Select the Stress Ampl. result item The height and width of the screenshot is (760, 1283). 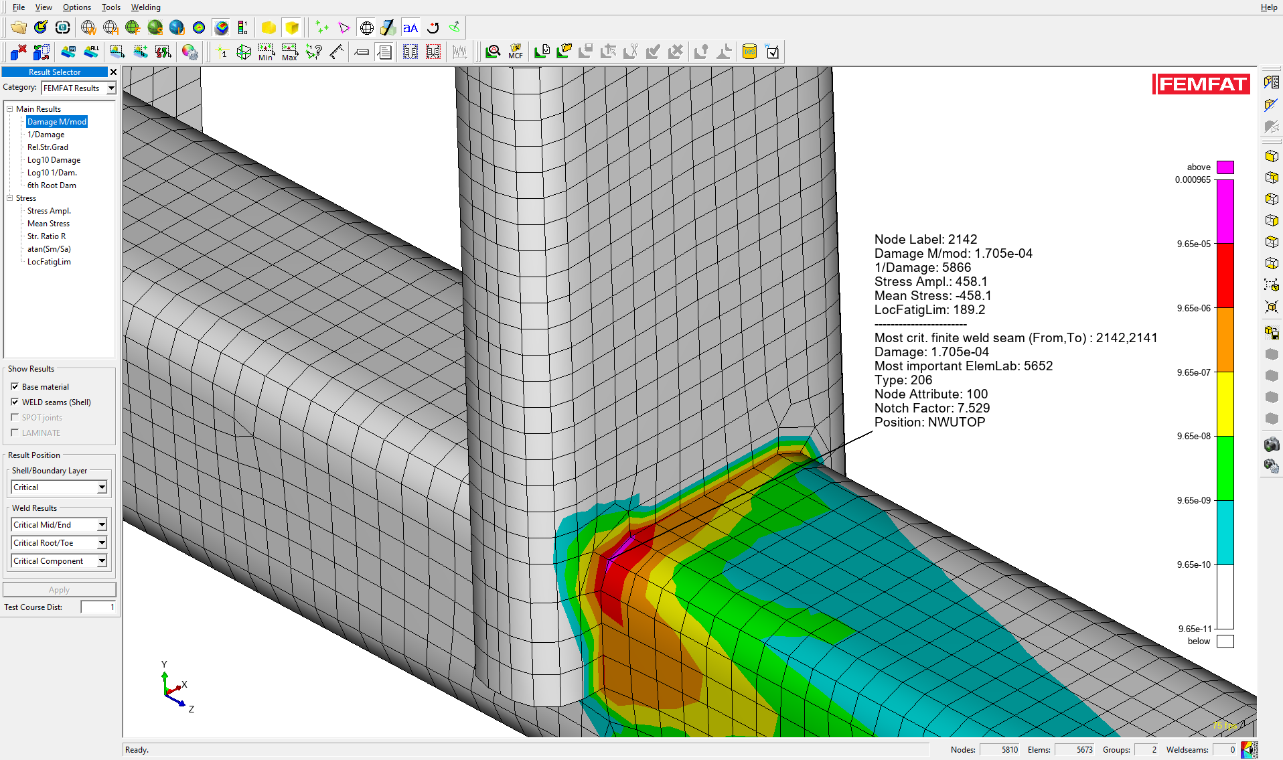(x=49, y=211)
